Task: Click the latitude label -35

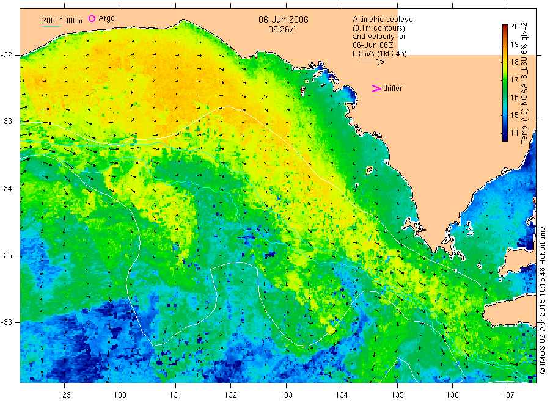Action: click(6, 256)
